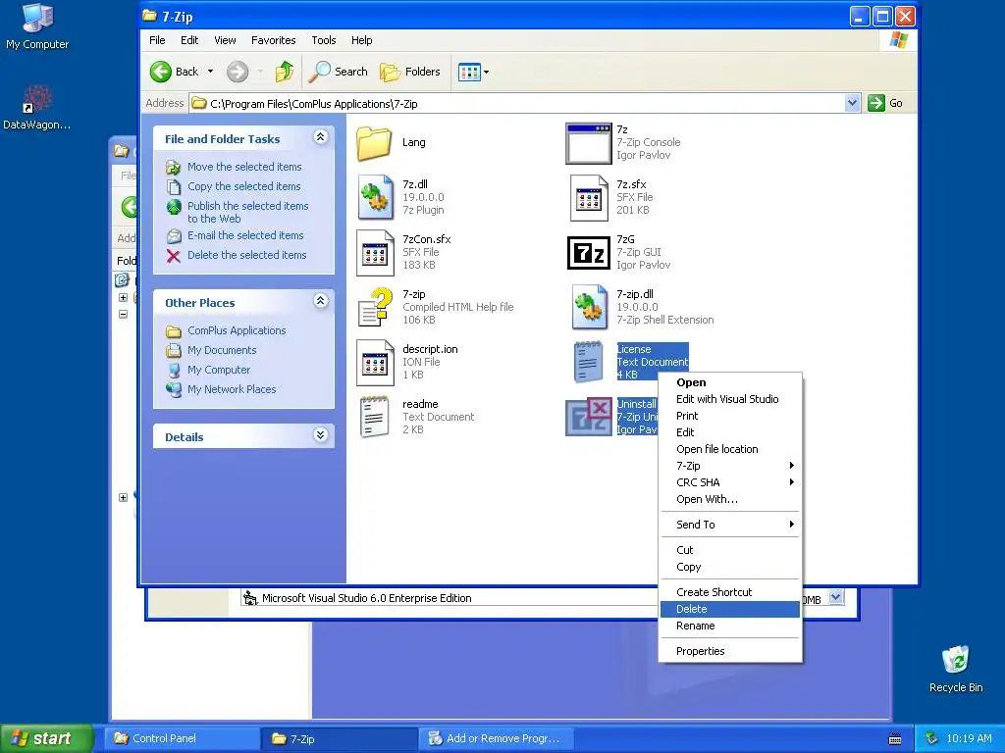The width and height of the screenshot is (1005, 753).
Task: Expand the Details panel
Action: pos(321,435)
